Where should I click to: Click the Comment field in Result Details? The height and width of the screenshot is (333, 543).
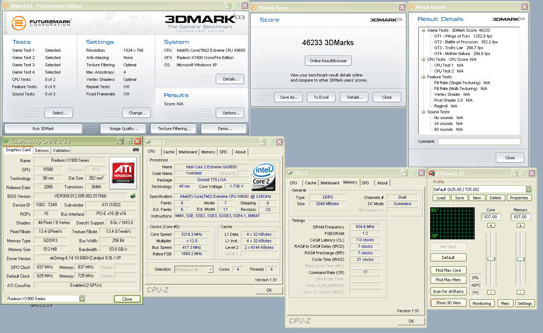coord(479,141)
